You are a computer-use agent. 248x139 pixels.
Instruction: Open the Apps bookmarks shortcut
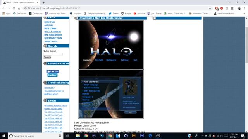(7, 14)
